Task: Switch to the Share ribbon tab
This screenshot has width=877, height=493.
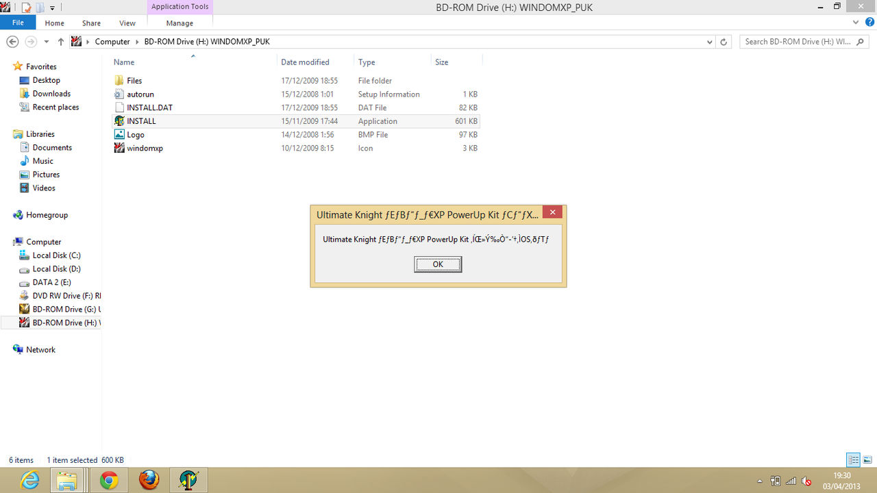Action: pyautogui.click(x=91, y=23)
